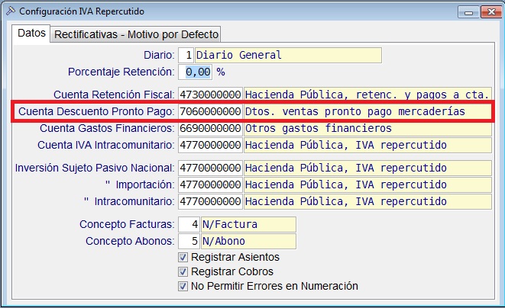Click 'Dtos. ventas pronto pago mercaderías' text
This screenshot has width=505, height=308.
355,111
